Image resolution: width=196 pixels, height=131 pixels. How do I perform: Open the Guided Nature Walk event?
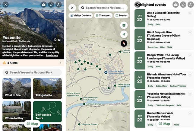coord(164,119)
